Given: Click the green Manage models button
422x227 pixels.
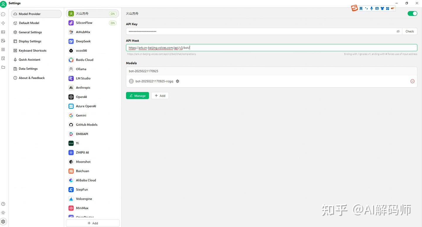Looking at the screenshot, I should pos(137,96).
